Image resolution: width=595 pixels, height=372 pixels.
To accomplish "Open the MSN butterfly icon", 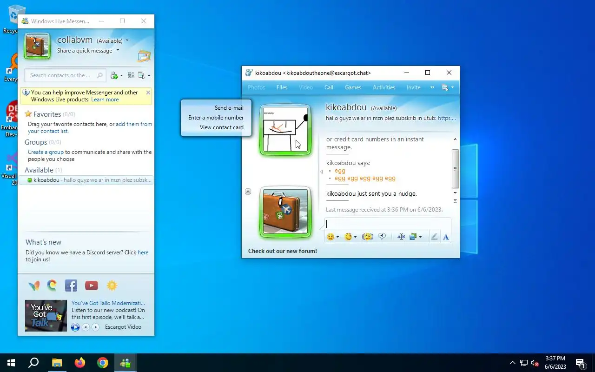I will point(34,286).
